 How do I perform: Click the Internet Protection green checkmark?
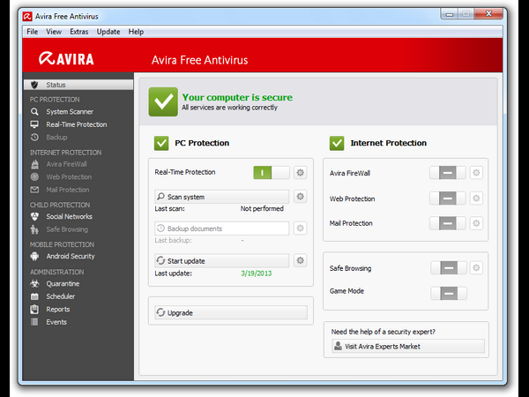pyautogui.click(x=337, y=143)
